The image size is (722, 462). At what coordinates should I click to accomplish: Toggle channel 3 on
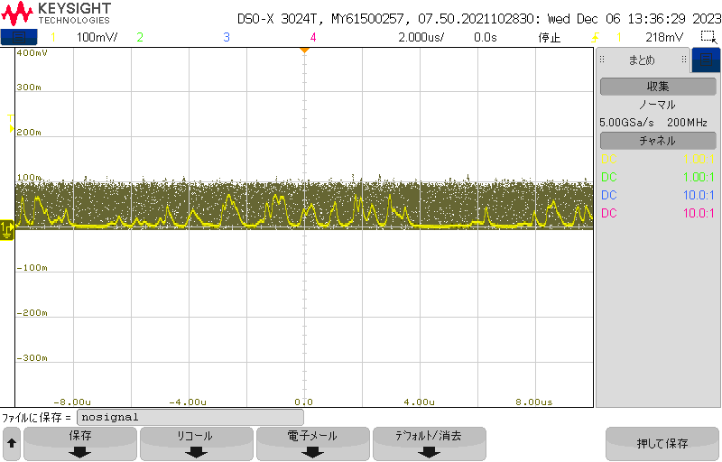[227, 37]
